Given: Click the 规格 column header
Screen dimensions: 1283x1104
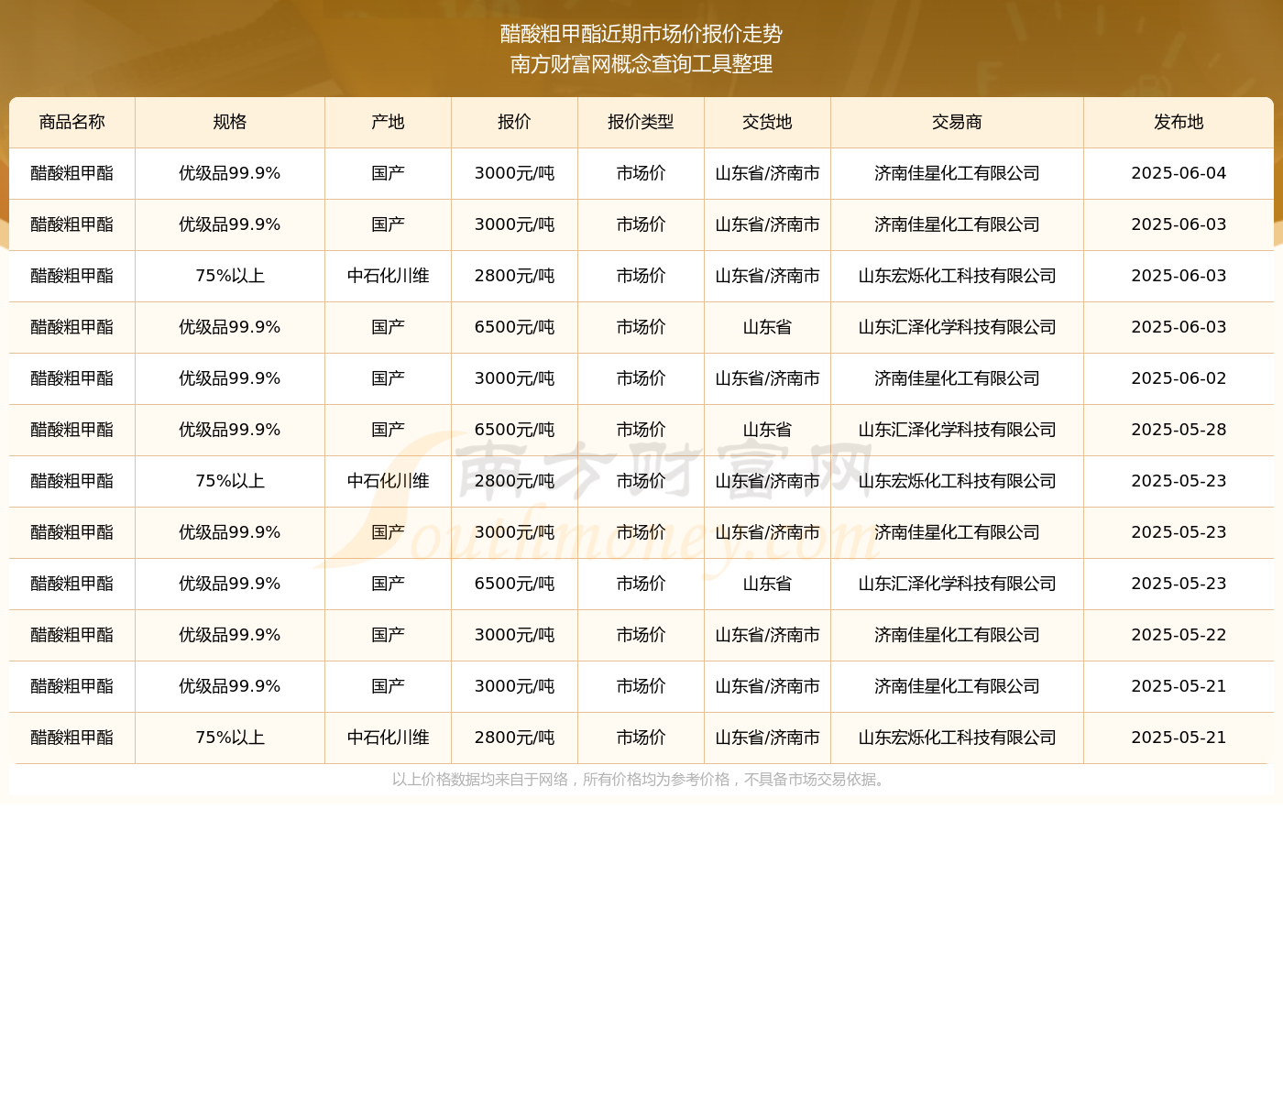Looking at the screenshot, I should tap(230, 122).
